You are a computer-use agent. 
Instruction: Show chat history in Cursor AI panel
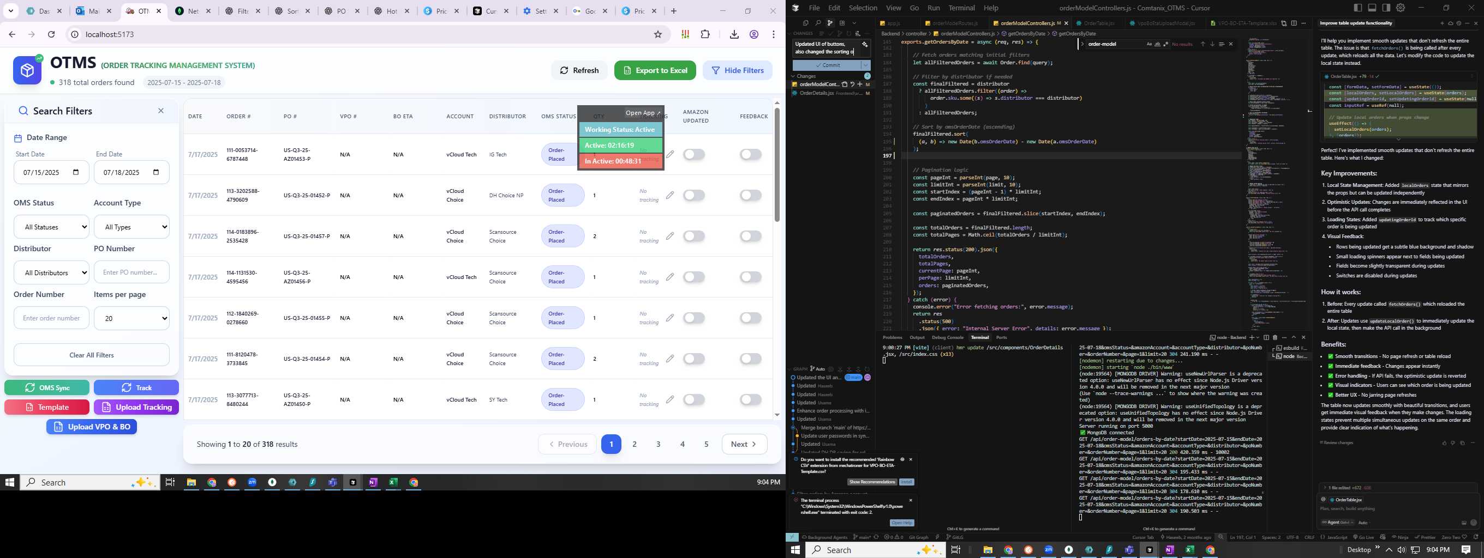tap(1459, 23)
